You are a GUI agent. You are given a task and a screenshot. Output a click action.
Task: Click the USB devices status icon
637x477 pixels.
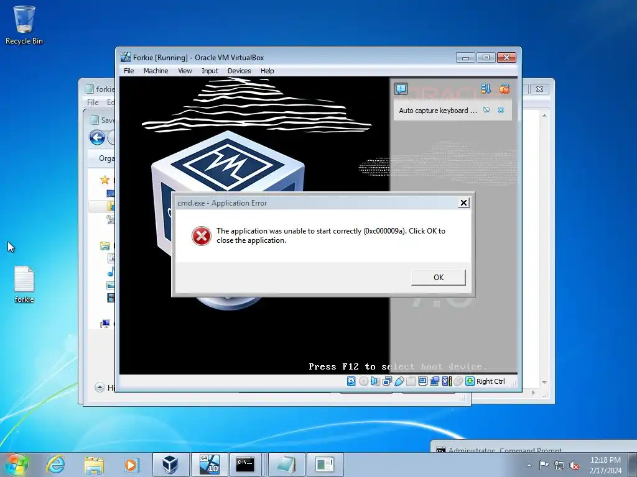coord(399,381)
